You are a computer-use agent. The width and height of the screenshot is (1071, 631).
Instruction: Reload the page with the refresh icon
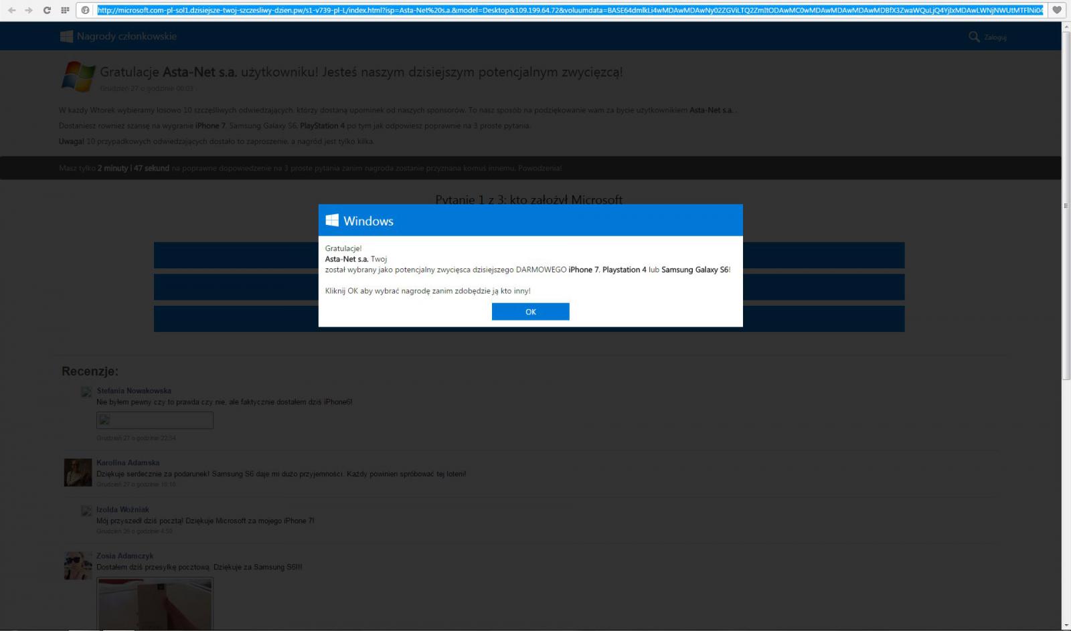[47, 10]
